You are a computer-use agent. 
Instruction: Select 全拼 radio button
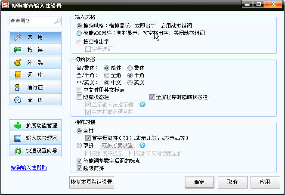pyautogui.click(x=79, y=131)
